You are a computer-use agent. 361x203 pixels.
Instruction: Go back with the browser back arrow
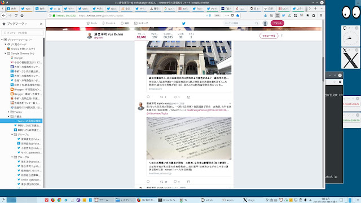coord(4,15)
